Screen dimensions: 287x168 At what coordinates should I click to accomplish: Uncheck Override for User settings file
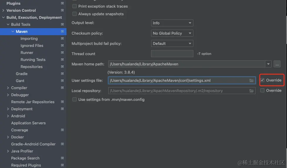(262, 80)
